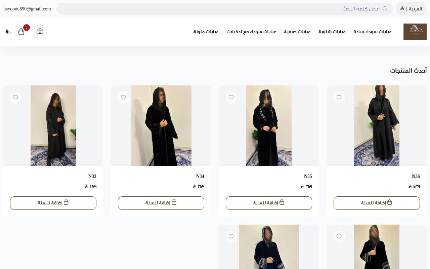
Task: Open the عبايات سوداء سادة menu
Action: [372, 32]
